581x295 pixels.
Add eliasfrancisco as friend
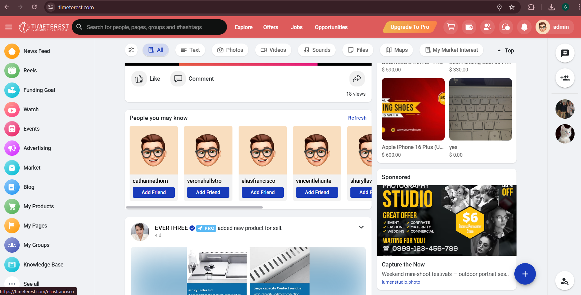pyautogui.click(x=263, y=192)
